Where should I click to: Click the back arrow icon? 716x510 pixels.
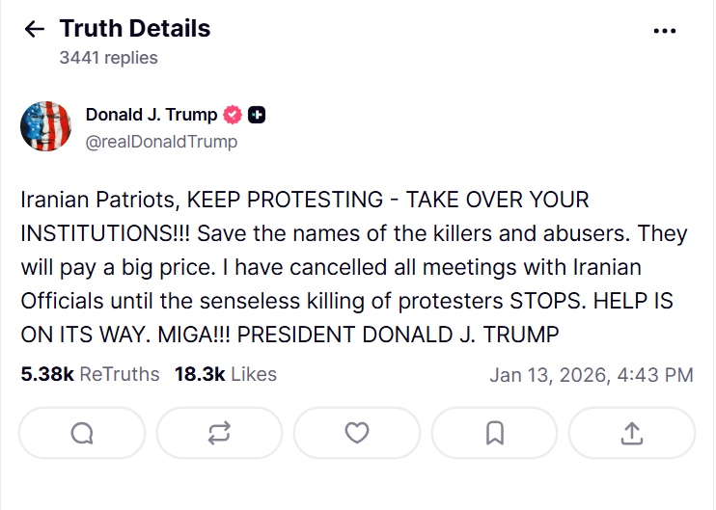click(x=35, y=29)
